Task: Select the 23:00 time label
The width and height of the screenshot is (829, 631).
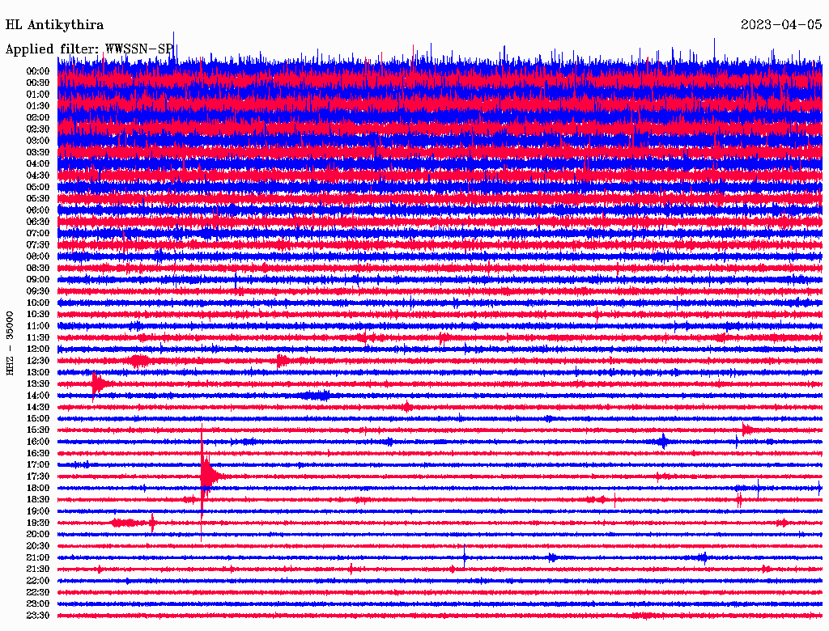Action: pos(38,604)
